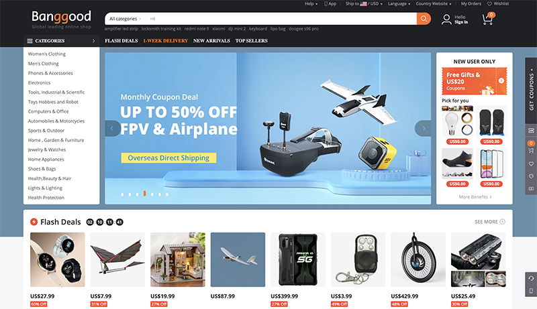Select the active orange carousel dot
Viewport: 537px width, 309px height.
pyautogui.click(x=144, y=194)
